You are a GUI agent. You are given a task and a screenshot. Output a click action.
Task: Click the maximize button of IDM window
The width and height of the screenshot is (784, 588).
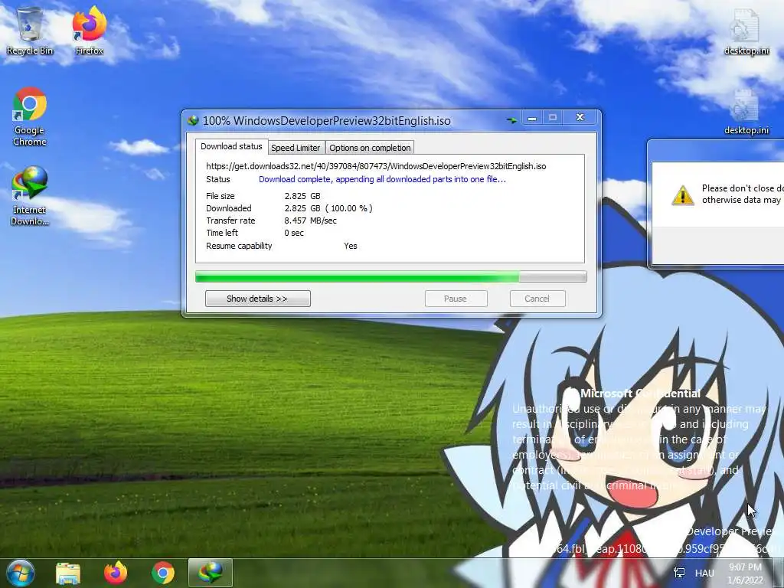tap(553, 118)
